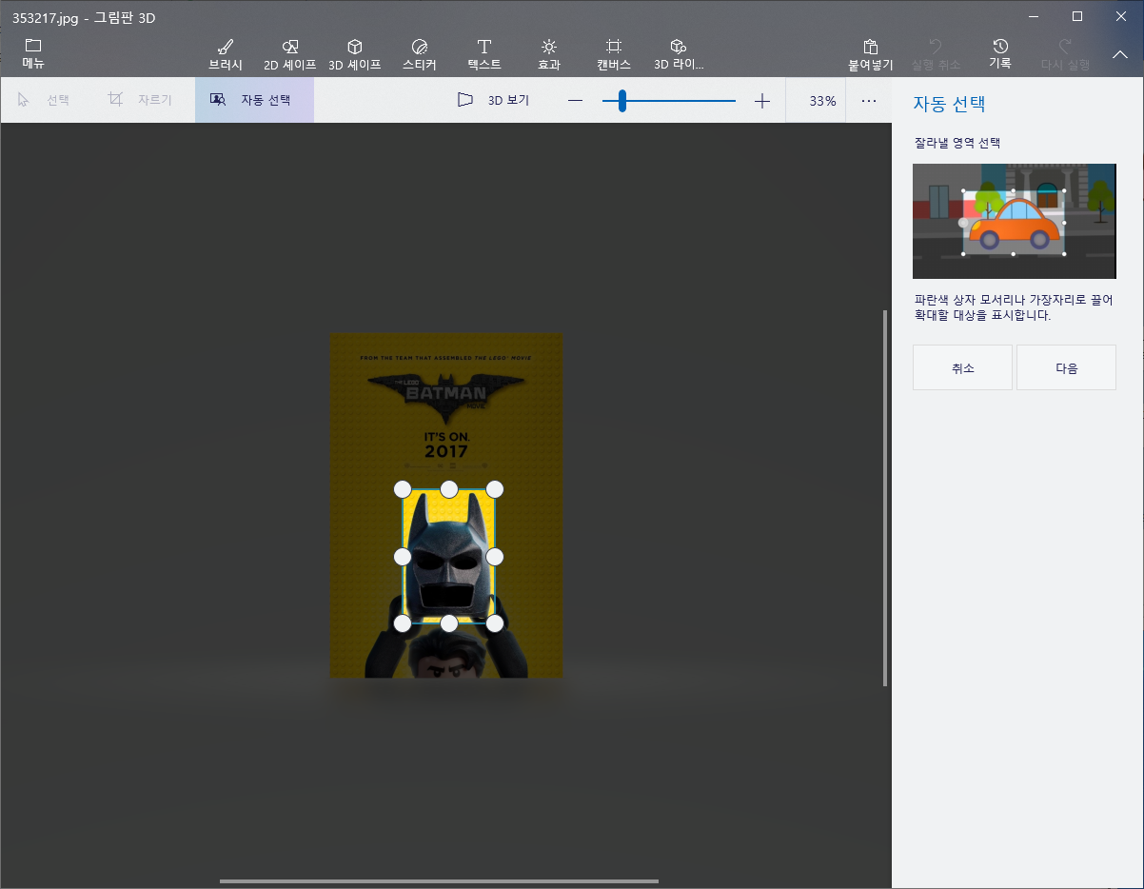1144x889 pixels.
Task: Open the 3D 셰이프 tool
Action: pos(355,55)
